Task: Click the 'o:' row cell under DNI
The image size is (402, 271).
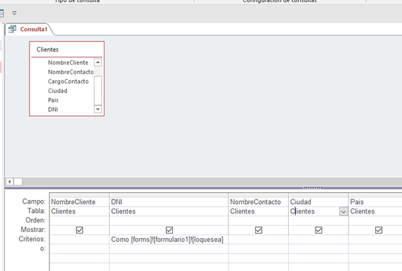Action: pyautogui.click(x=169, y=249)
